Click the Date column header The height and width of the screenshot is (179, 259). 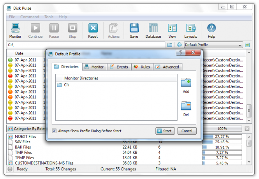pyautogui.click(x=28, y=53)
